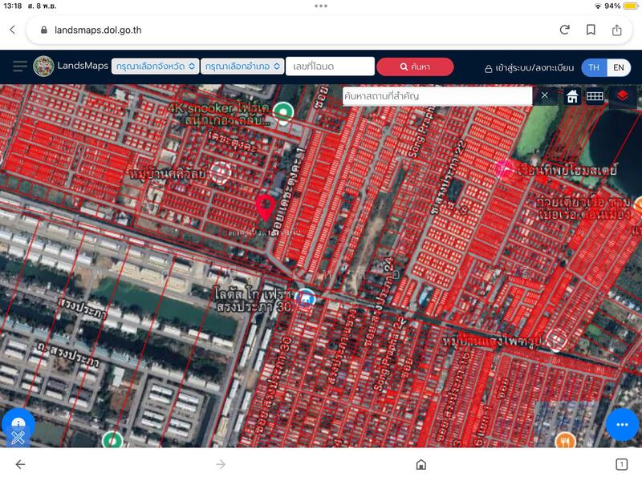Bookmark the current page
This screenshot has width=642, height=481.
(591, 30)
